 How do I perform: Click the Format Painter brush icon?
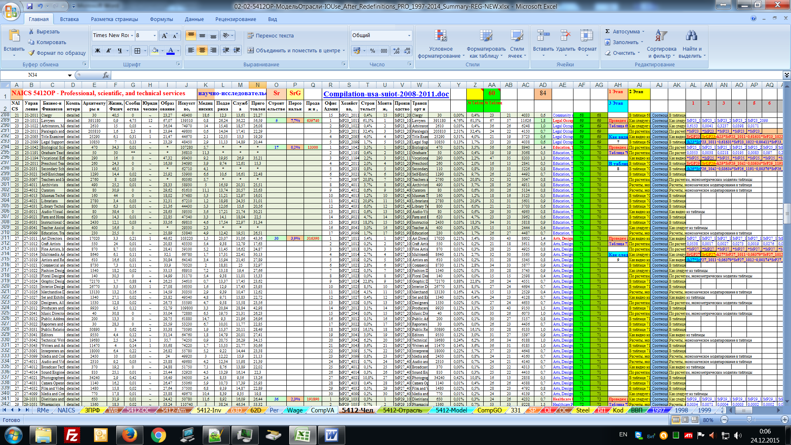pyautogui.click(x=32, y=53)
